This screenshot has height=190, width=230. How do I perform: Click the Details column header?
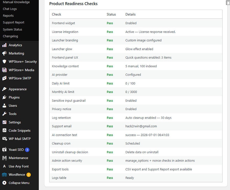pos(130,14)
